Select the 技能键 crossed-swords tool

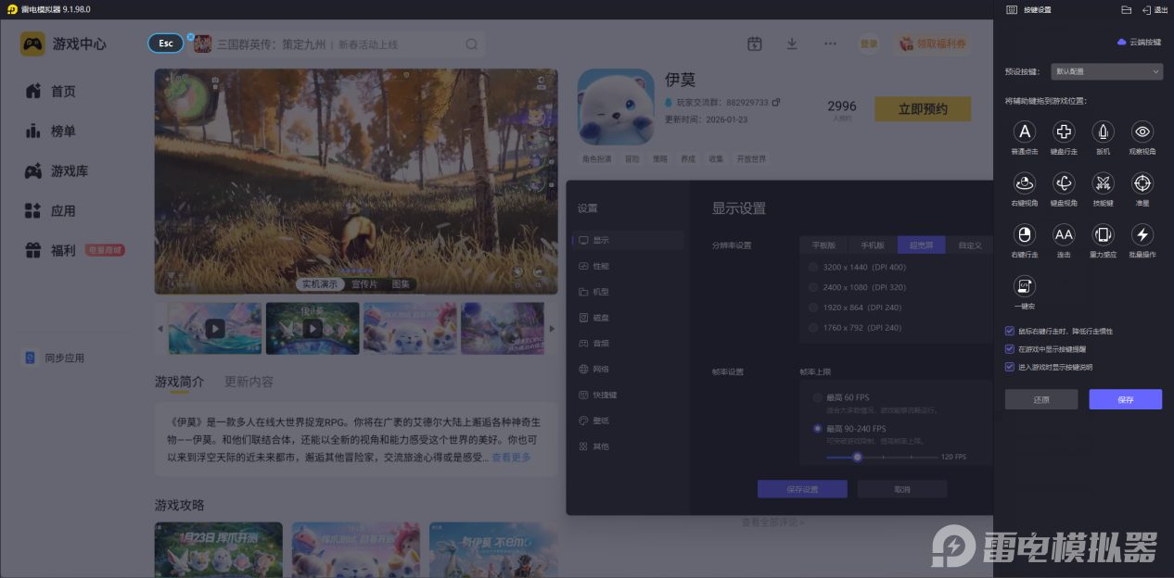pyautogui.click(x=1103, y=188)
